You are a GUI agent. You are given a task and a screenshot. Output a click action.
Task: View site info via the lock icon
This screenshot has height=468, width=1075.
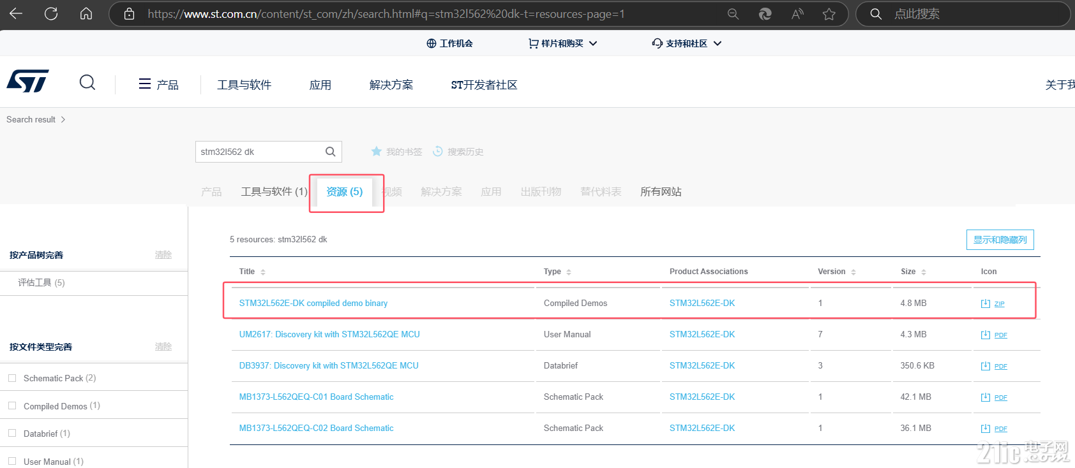(129, 13)
